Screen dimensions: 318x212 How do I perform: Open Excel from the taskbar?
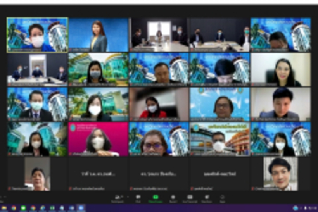pyautogui.click(x=52, y=208)
